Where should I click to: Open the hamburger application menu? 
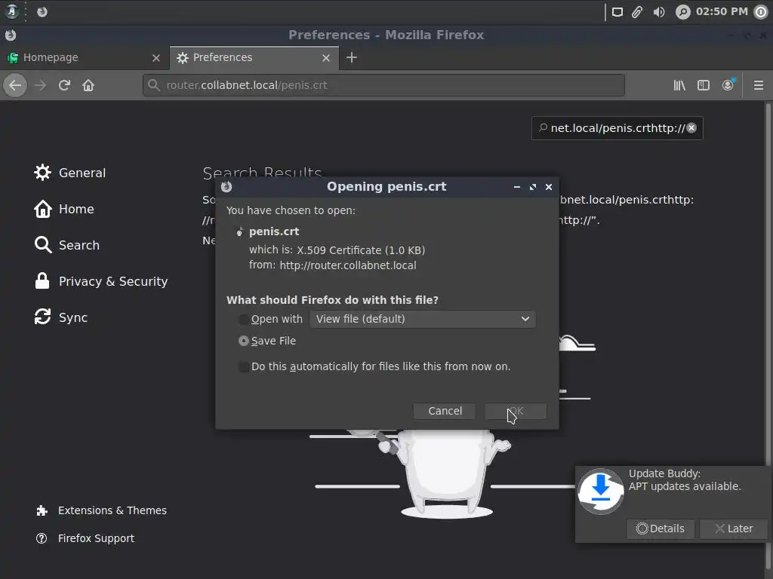tap(758, 85)
